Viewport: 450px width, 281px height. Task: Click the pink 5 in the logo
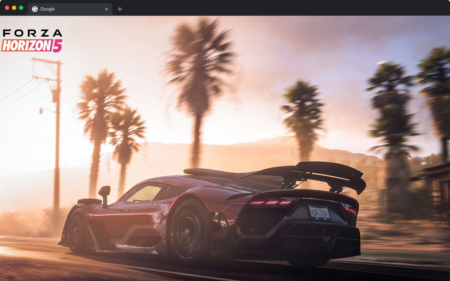tap(58, 46)
